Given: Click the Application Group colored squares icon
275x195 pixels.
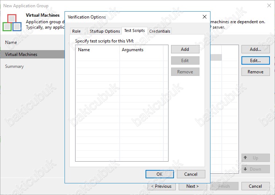Looking at the screenshot, I should [12, 23].
